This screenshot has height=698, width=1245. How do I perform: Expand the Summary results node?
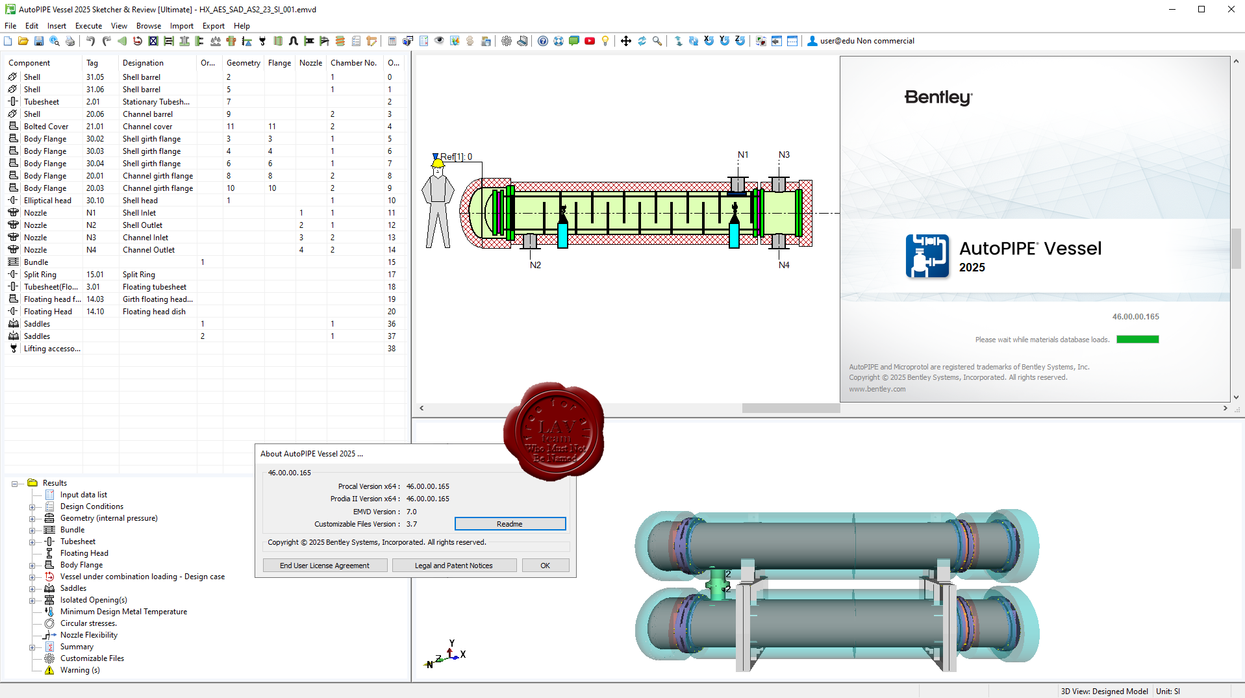pos(32,647)
